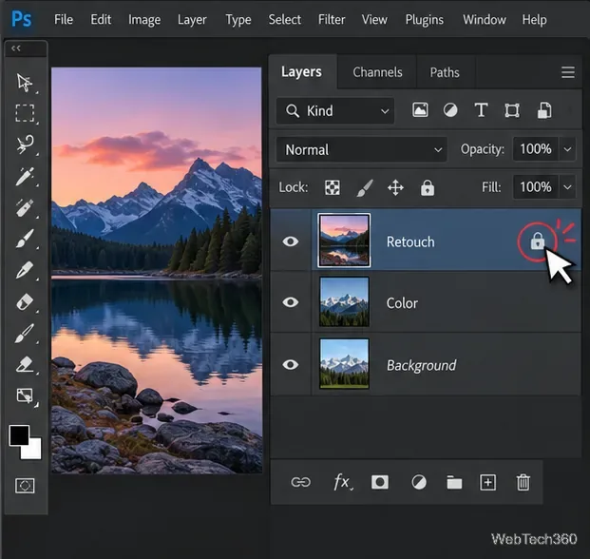
Task: Click the Fill 100% value field
Action: [536, 186]
